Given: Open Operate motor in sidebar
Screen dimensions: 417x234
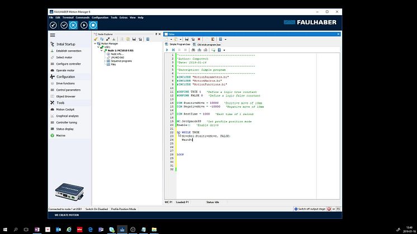Looking at the screenshot, I should click(x=65, y=70).
